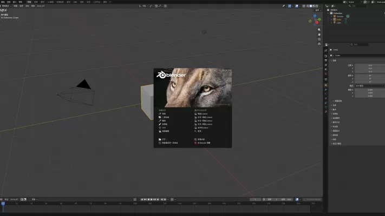
Task: Click the Donate to Blender heart link
Action: 203,143
